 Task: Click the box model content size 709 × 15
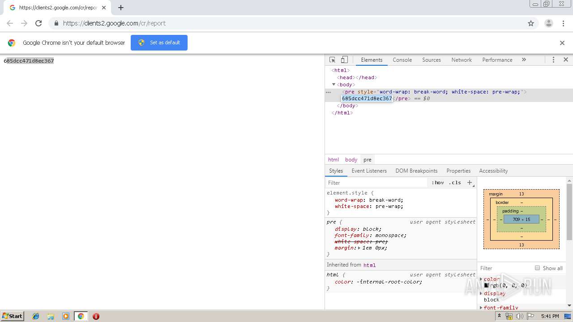click(x=522, y=219)
